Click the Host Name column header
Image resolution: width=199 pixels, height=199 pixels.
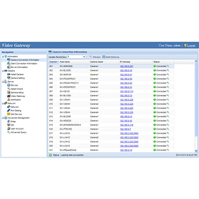coord(74,62)
